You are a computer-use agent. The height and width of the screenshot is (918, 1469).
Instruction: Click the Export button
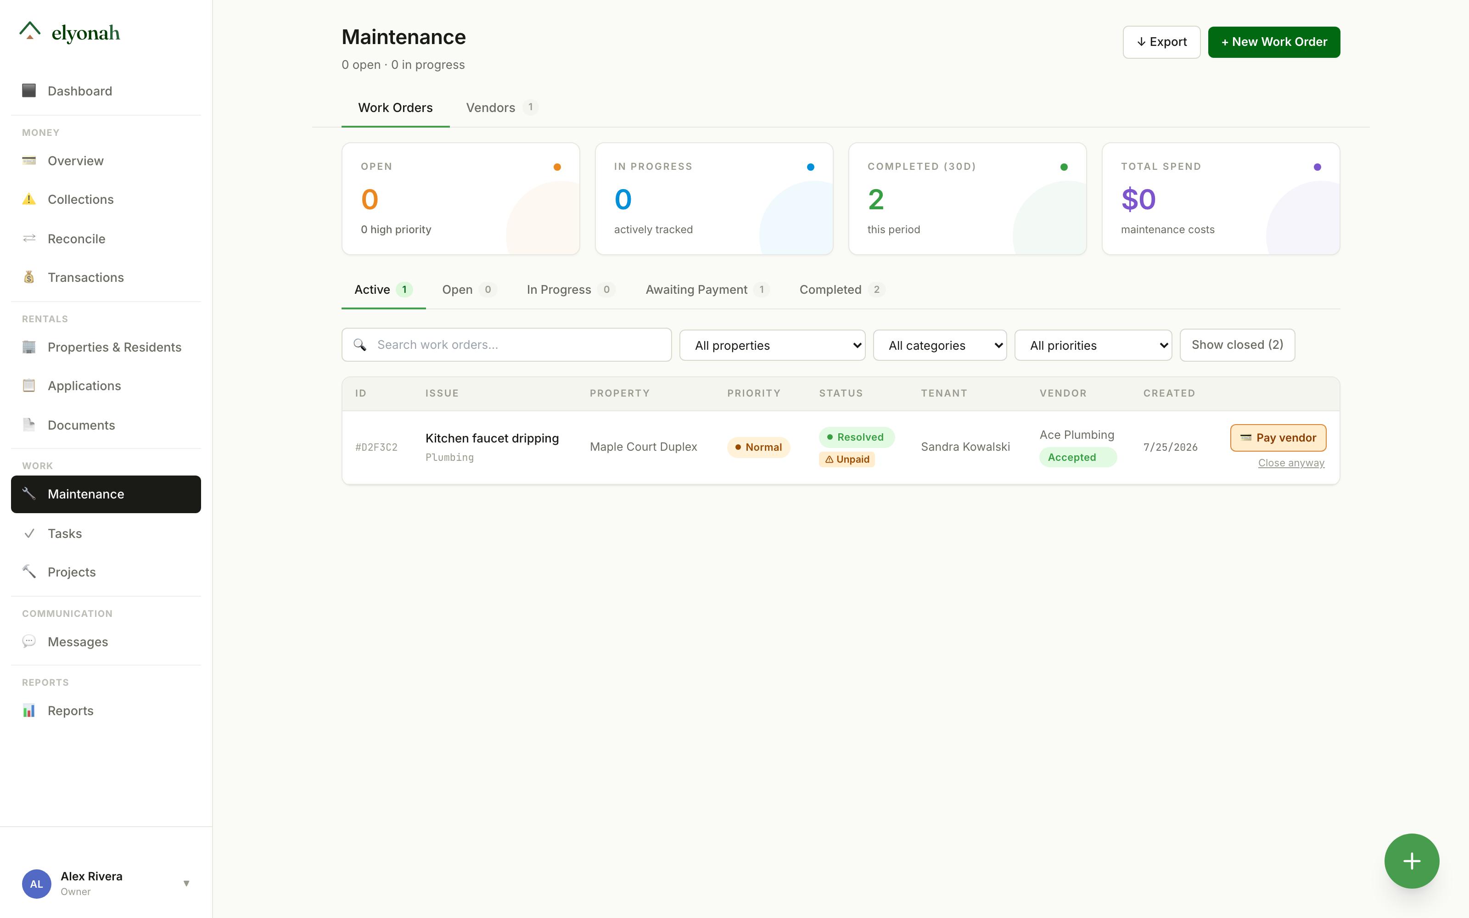point(1161,42)
